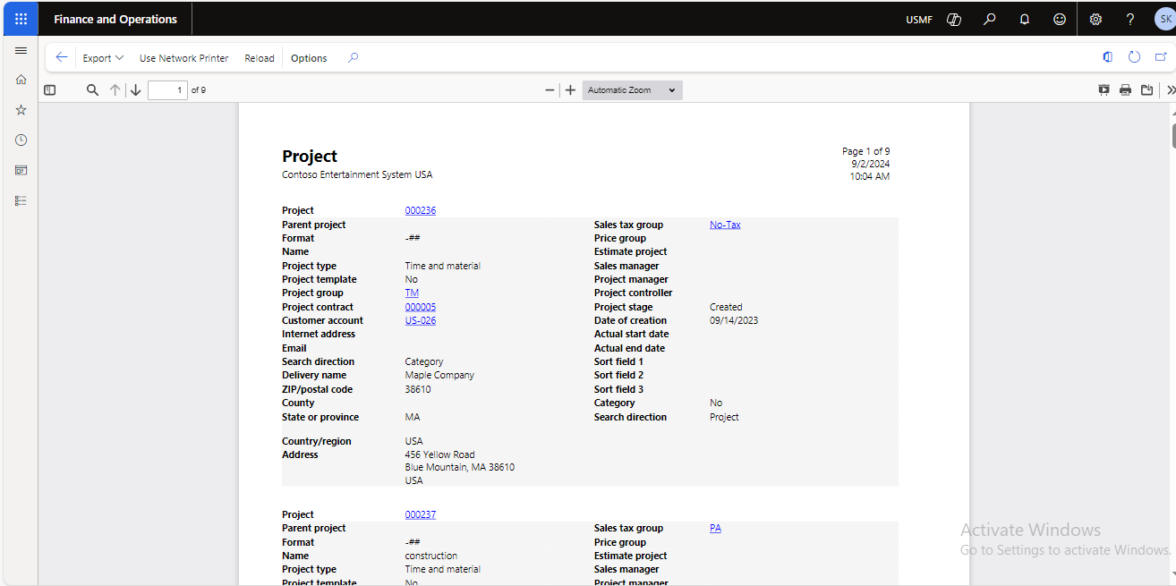Open project 000236 link

[x=420, y=211]
